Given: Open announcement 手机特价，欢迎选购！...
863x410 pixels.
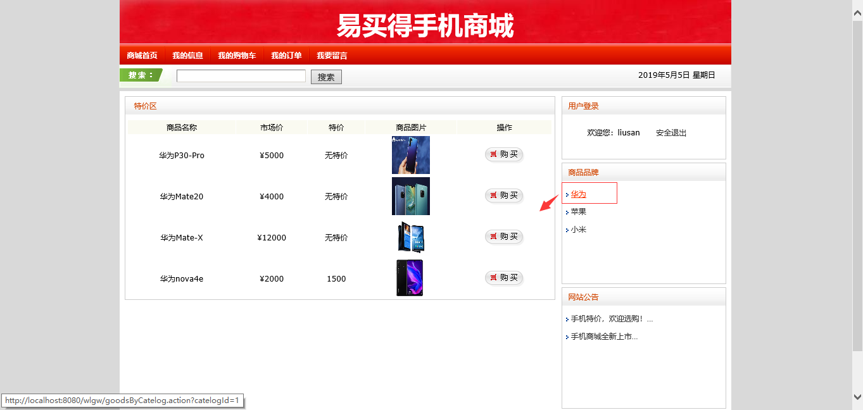Looking at the screenshot, I should (x=612, y=319).
